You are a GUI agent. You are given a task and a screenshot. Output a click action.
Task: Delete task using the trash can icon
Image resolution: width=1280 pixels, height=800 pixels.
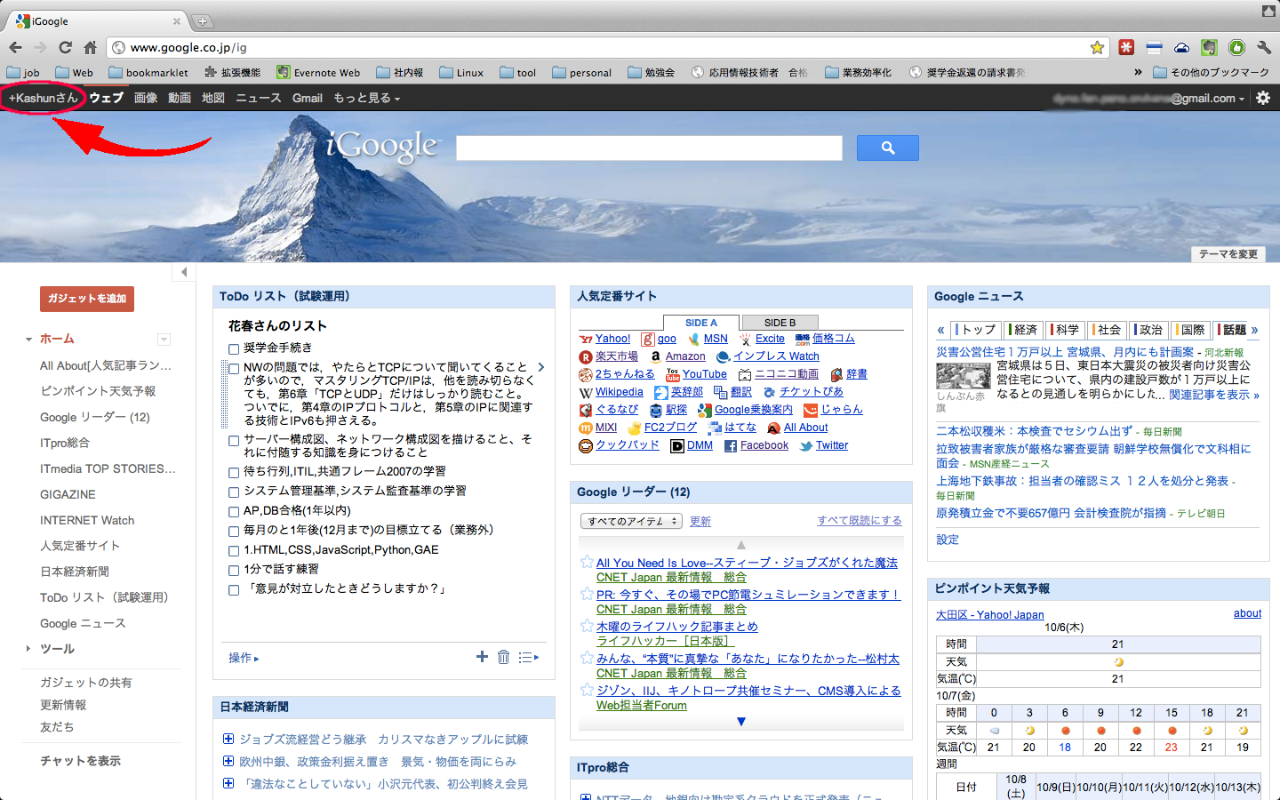tap(503, 657)
